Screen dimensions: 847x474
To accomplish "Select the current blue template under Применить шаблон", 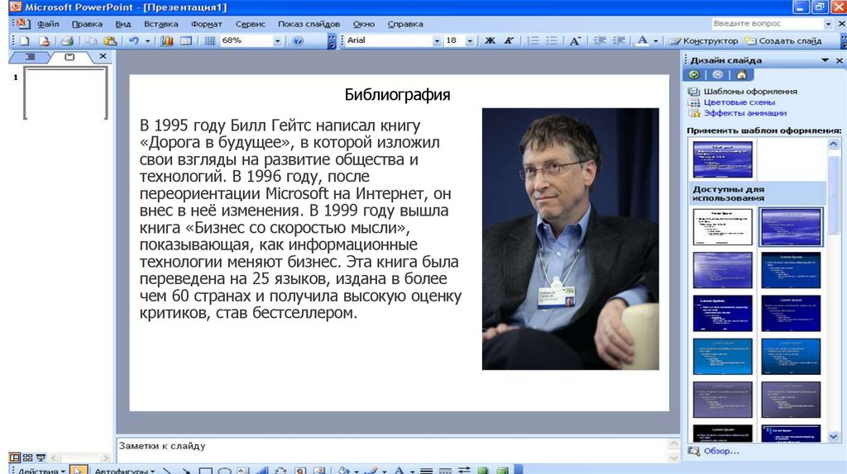I will point(723,159).
